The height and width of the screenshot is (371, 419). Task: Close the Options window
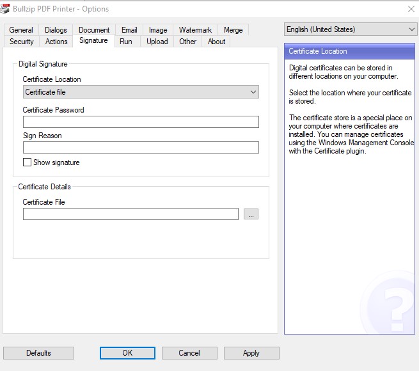tap(411, 9)
